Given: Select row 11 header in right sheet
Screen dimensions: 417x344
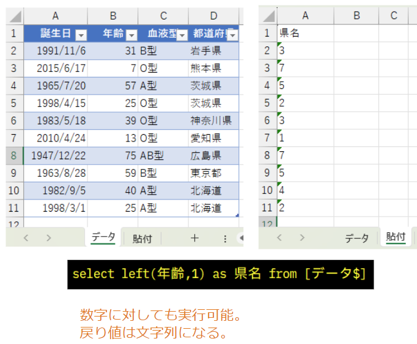Looking at the screenshot, I should click(x=268, y=207).
